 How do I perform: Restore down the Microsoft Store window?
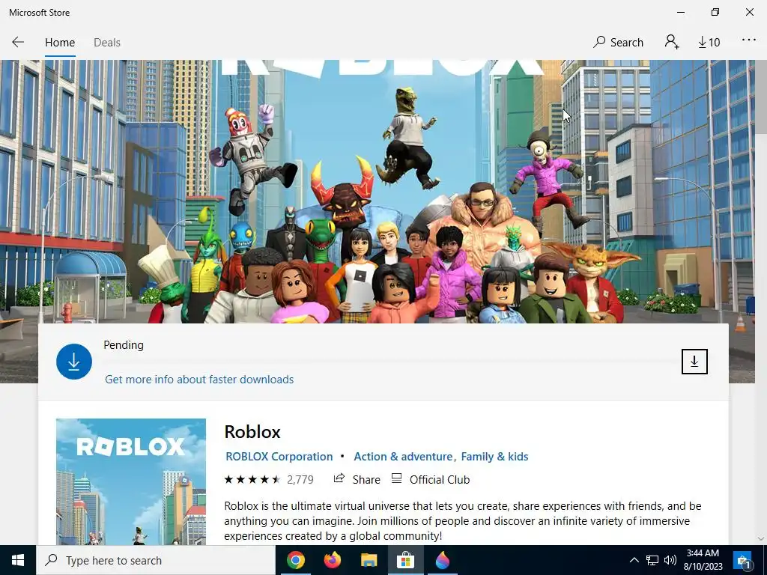(715, 12)
